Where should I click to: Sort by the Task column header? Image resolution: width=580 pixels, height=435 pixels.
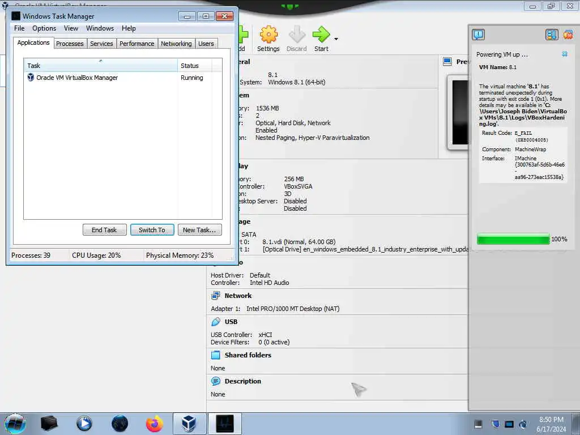(101, 65)
